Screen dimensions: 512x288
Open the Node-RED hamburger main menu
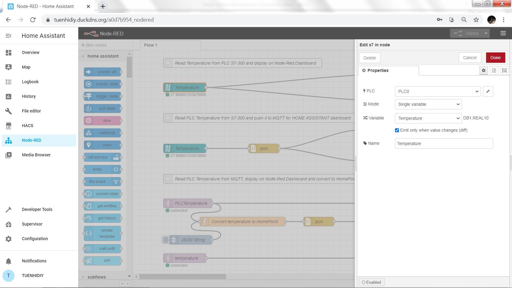click(503, 33)
